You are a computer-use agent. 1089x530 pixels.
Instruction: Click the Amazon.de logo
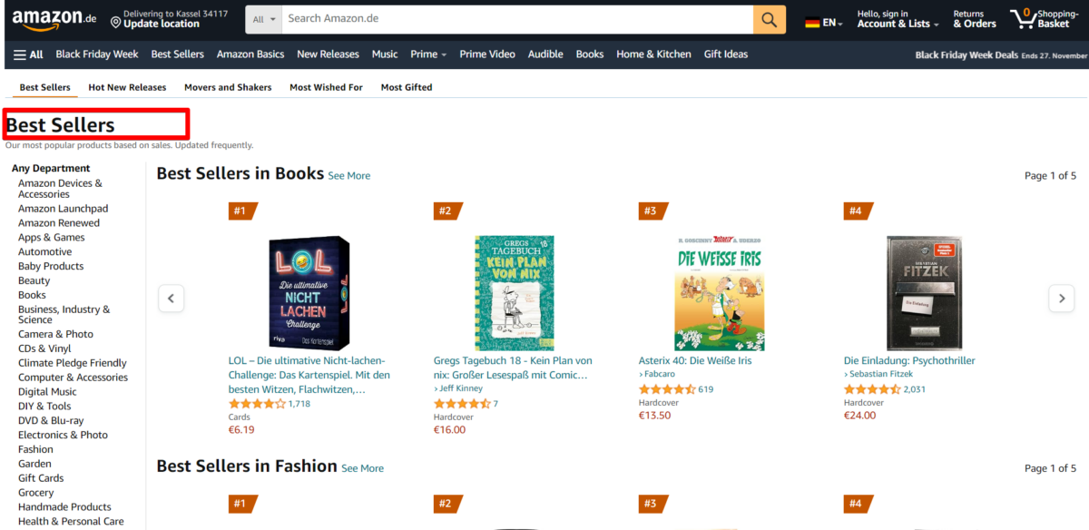50,17
